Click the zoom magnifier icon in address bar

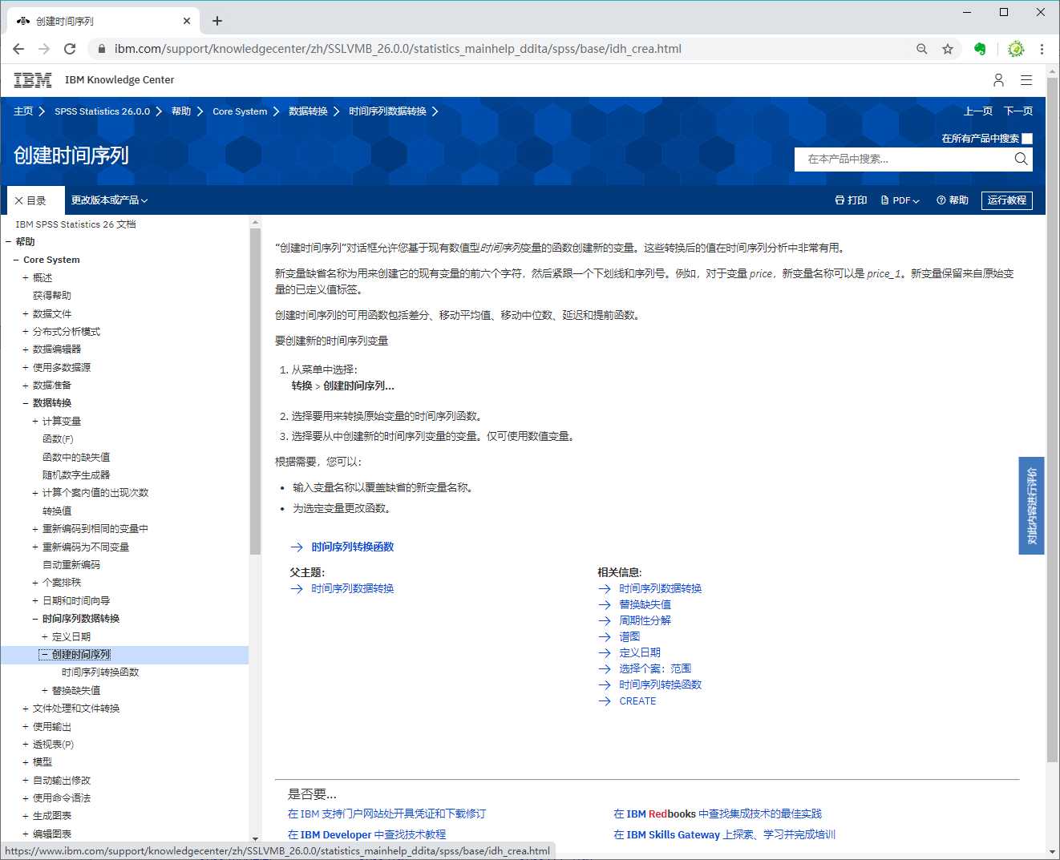[x=922, y=49]
